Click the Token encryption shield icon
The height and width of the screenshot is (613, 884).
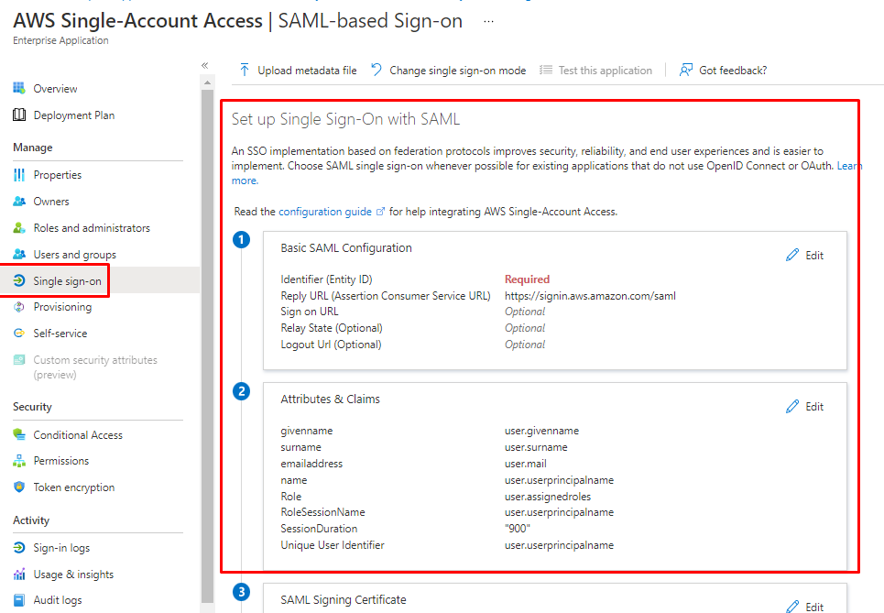pos(18,487)
